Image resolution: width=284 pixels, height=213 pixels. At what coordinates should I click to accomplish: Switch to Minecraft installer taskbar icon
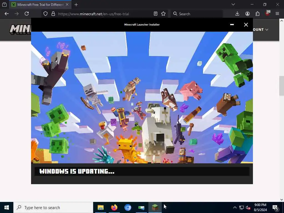point(155,207)
